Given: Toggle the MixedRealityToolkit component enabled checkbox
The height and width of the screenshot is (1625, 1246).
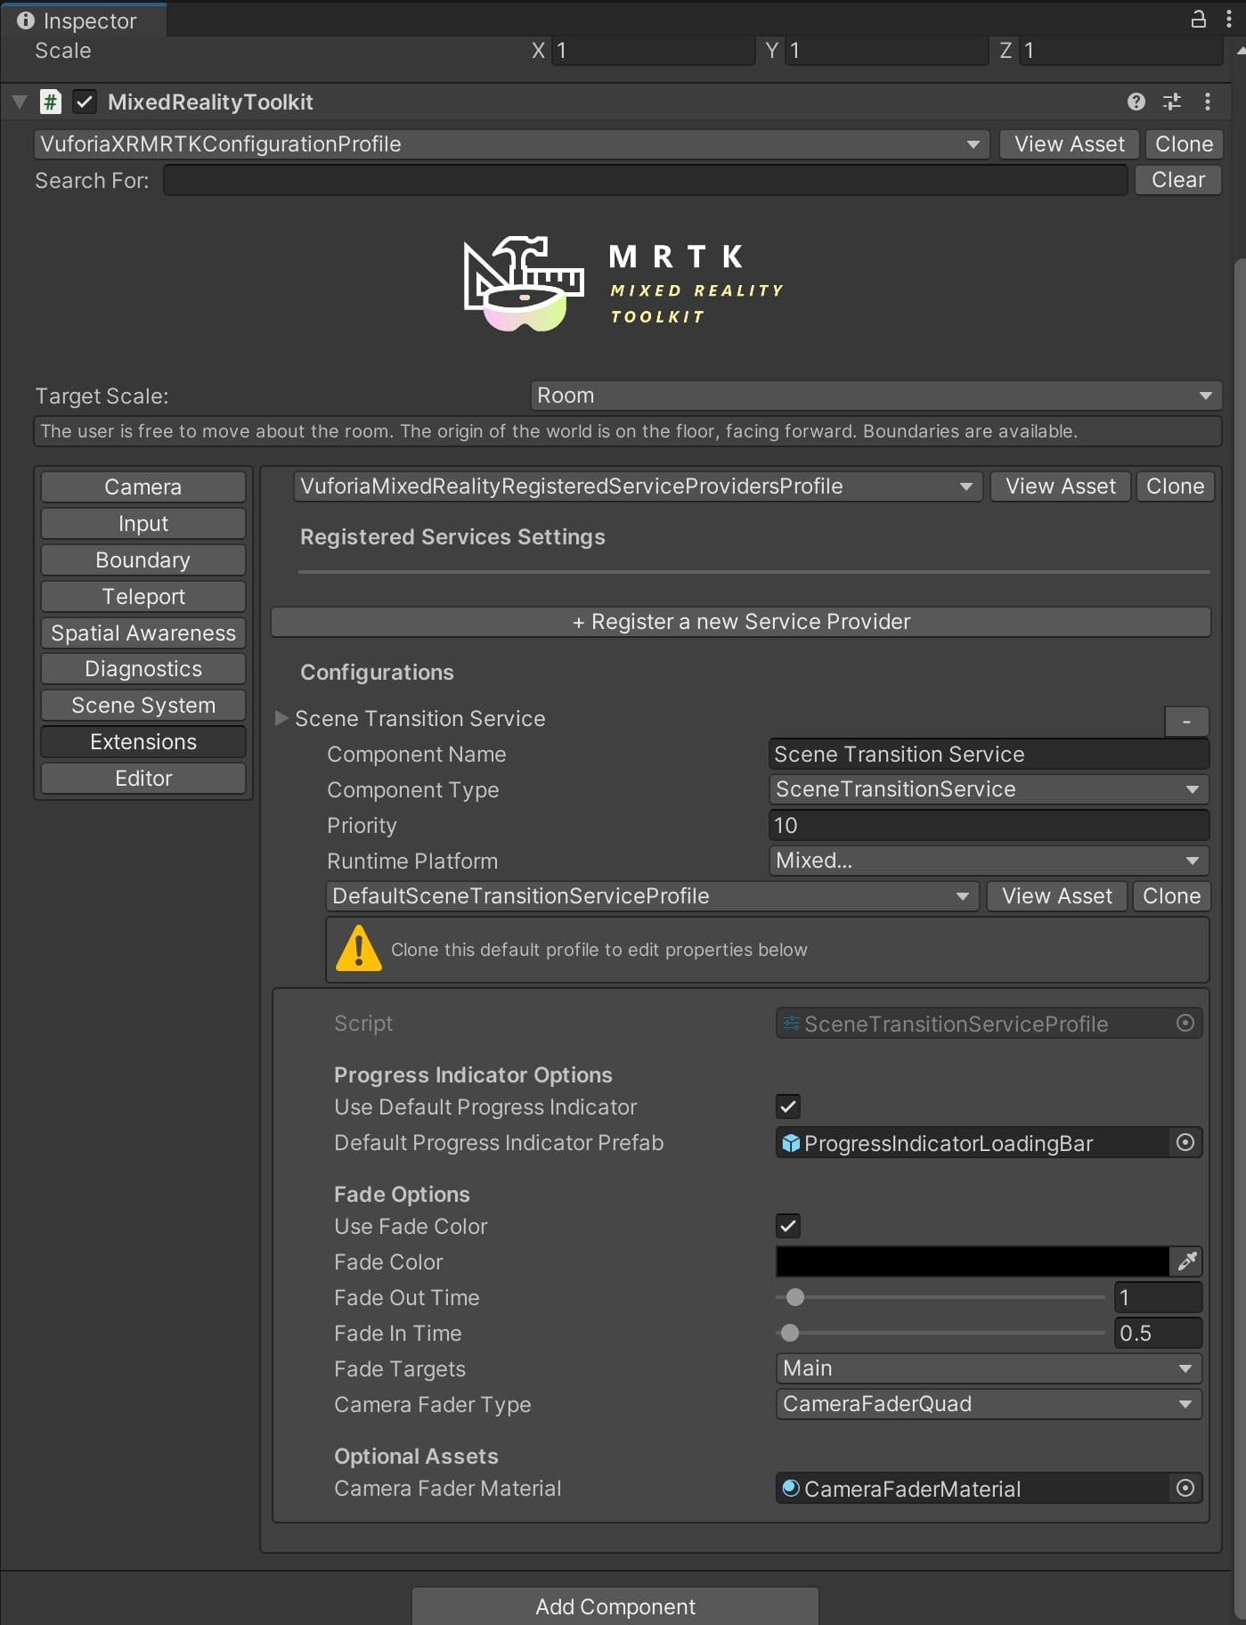Looking at the screenshot, I should pyautogui.click(x=85, y=102).
